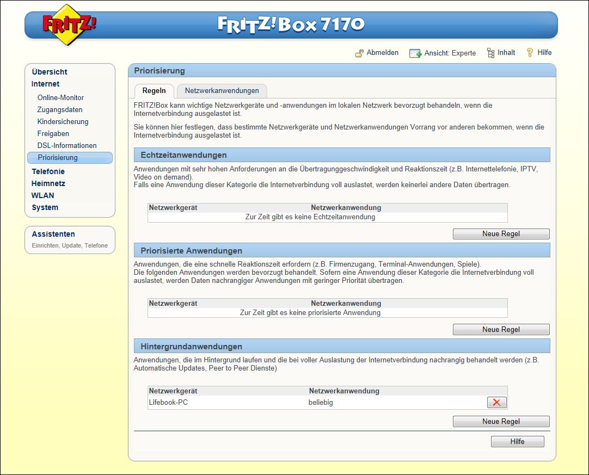Image resolution: width=589 pixels, height=475 pixels.
Task: Click the Hilfe button at page bottom
Action: [517, 442]
